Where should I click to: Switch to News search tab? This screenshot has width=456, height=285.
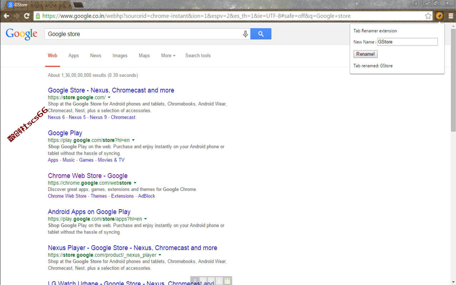tap(95, 56)
